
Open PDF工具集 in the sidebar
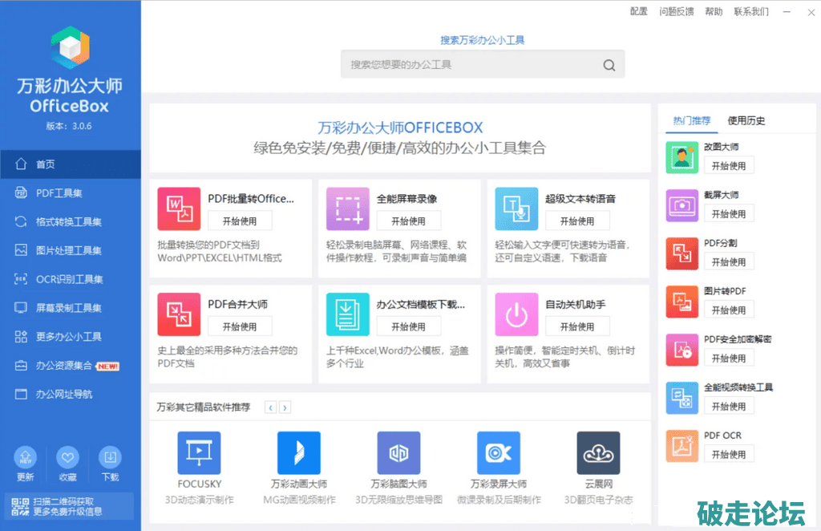[x=59, y=193]
